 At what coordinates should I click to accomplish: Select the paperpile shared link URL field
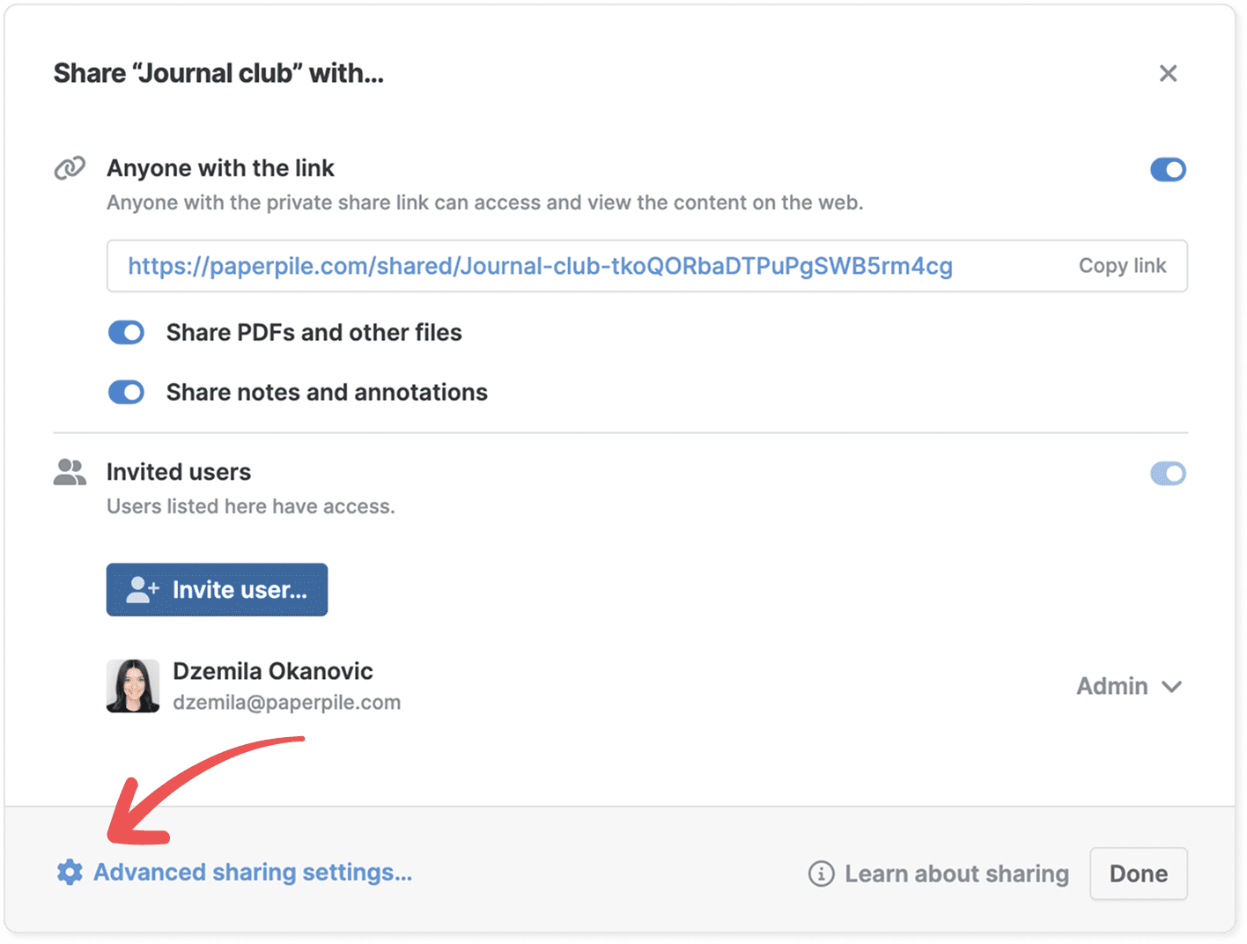coord(540,266)
